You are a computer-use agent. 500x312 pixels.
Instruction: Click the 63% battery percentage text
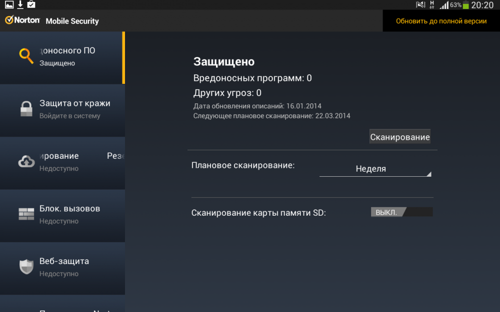pos(455,5)
